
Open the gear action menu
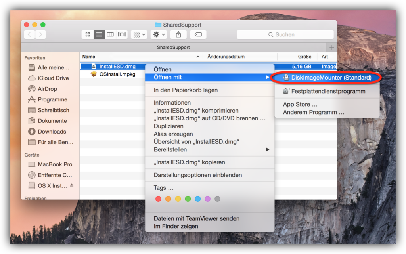click(159, 34)
